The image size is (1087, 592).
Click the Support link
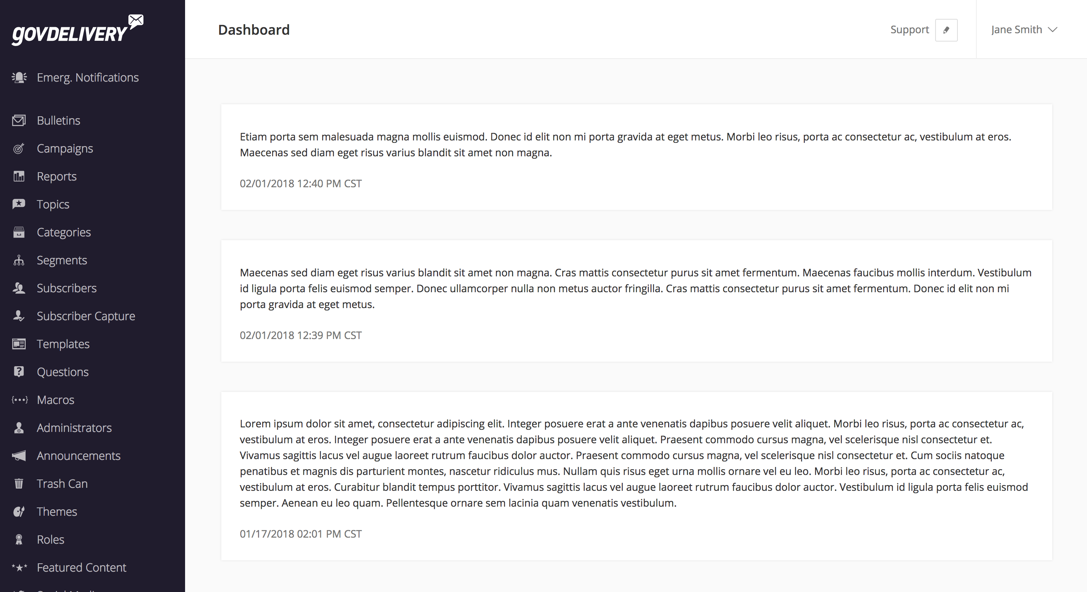[x=909, y=29]
